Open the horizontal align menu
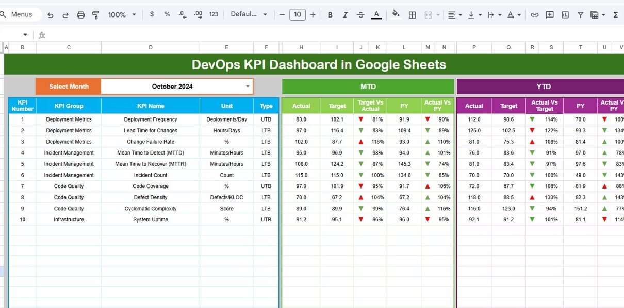Image resolution: width=624 pixels, height=308 pixels. pos(454,15)
